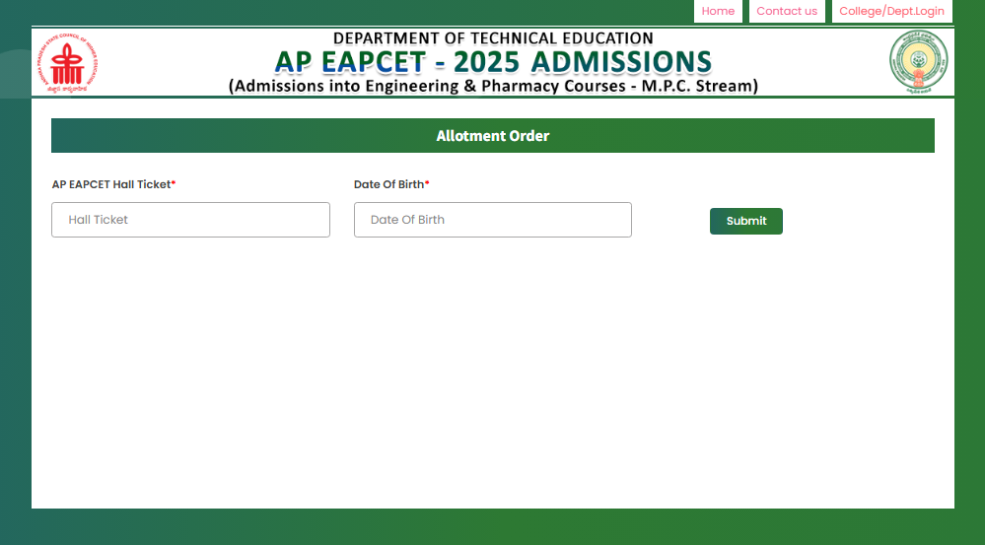Click the Engineering & Pharmacy Courses subtitle
The image size is (985, 545).
click(x=493, y=86)
